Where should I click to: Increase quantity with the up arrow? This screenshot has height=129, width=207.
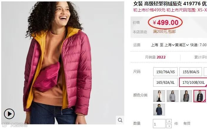coord(169,121)
